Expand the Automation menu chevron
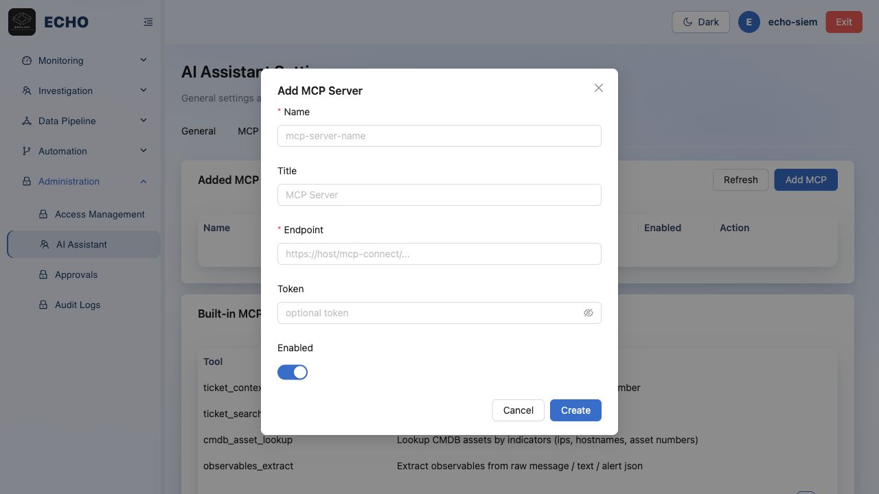This screenshot has height=494, width=879. point(144,151)
